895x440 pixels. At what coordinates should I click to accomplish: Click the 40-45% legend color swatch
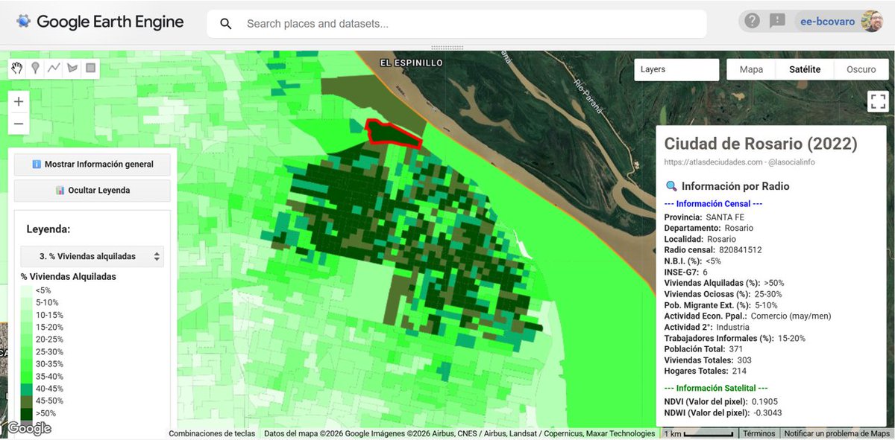point(26,389)
